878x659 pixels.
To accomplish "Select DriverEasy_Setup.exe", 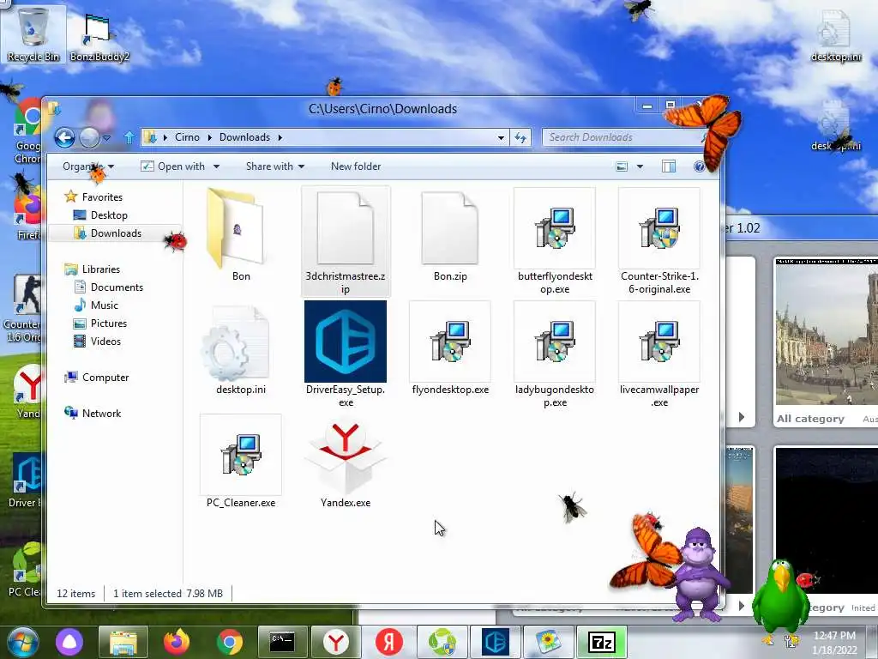I will click(x=346, y=354).
